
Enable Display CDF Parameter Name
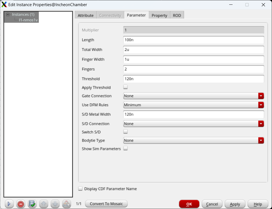pos(80,188)
